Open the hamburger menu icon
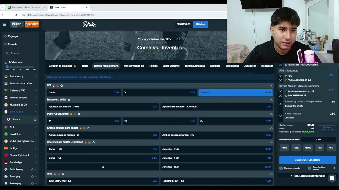Screen dimensions: 339x190 pyautogui.click(x=5, y=24)
